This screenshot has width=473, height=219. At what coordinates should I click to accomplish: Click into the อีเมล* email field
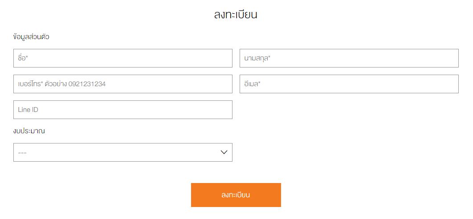349,84
